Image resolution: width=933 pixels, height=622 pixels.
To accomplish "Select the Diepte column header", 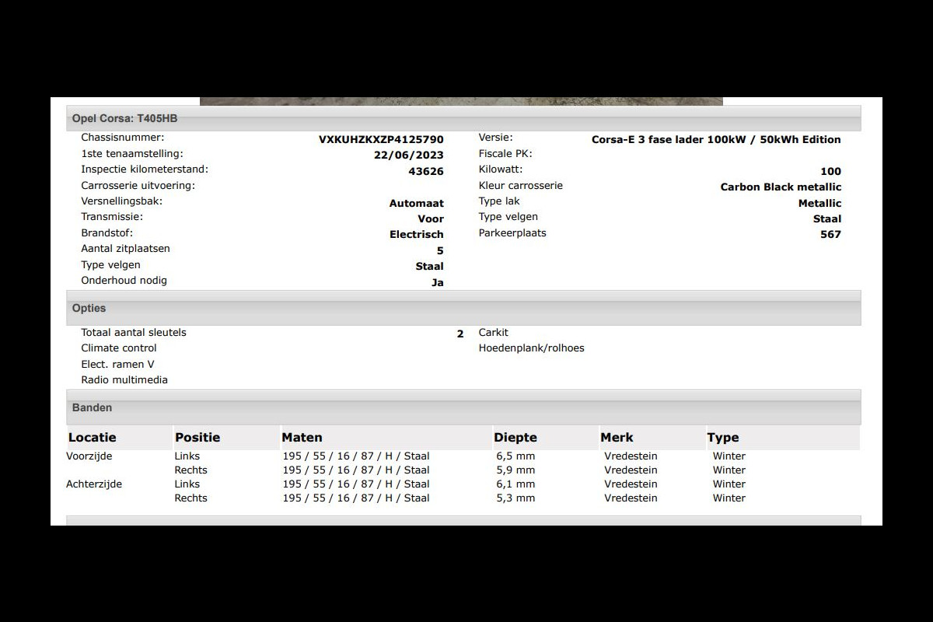I will tap(515, 438).
